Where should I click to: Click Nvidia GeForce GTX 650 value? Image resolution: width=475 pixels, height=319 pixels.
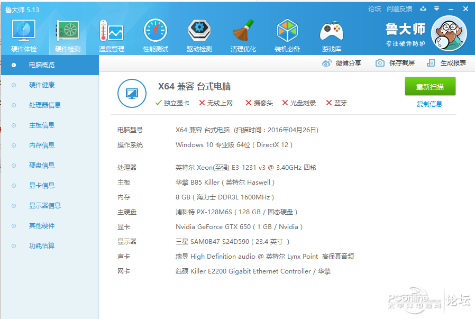tap(239, 227)
